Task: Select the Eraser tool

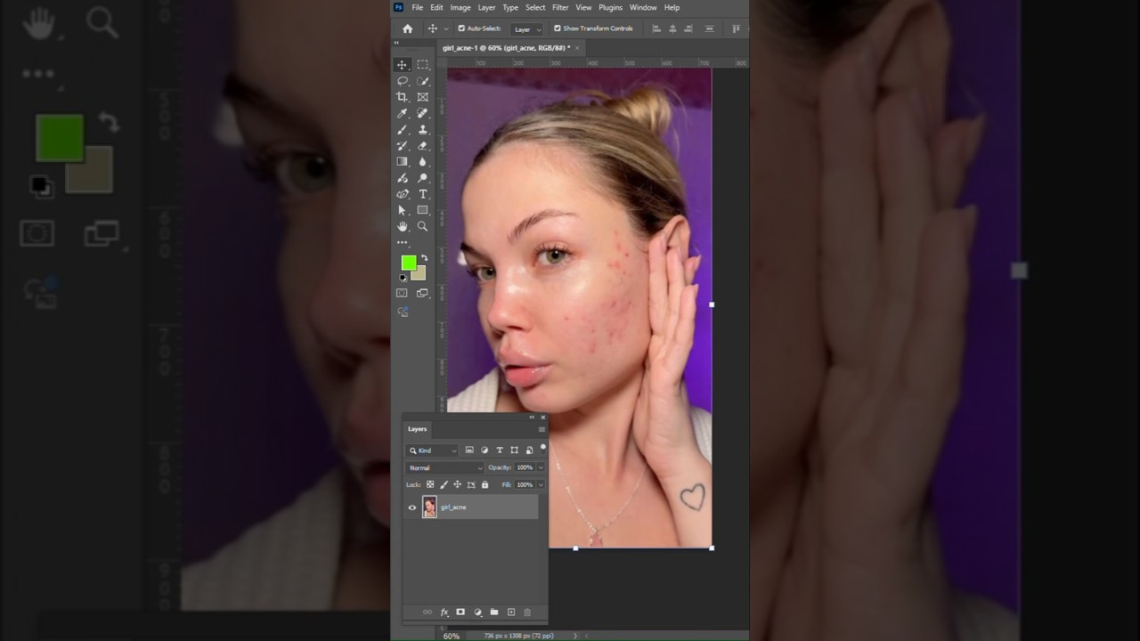Action: [x=422, y=145]
